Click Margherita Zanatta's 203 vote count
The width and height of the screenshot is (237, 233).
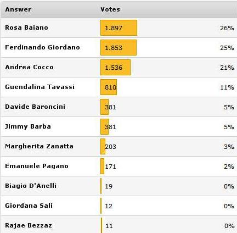[111, 147]
